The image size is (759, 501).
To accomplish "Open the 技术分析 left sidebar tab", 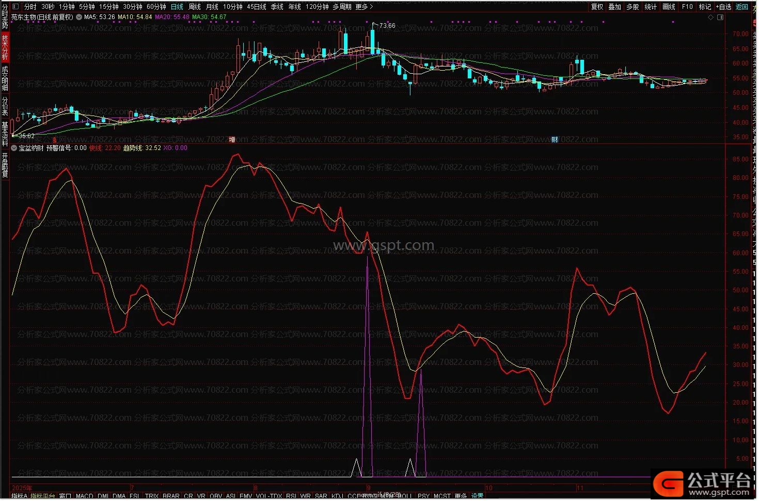I will 5,47.
